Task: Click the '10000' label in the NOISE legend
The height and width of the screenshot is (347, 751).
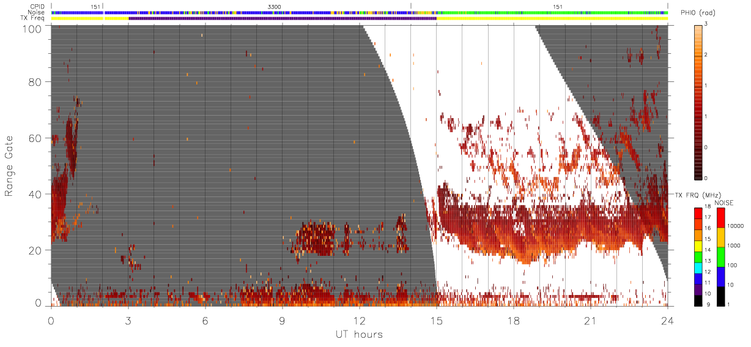Action: click(x=735, y=226)
